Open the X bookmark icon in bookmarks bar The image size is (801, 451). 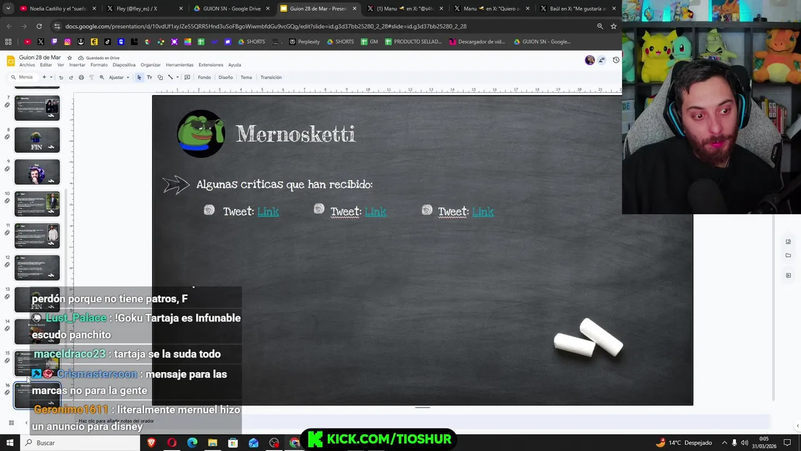click(41, 42)
